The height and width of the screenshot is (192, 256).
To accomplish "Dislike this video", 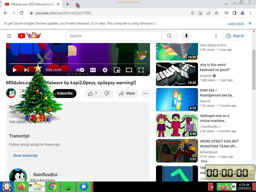I will 107,93.
